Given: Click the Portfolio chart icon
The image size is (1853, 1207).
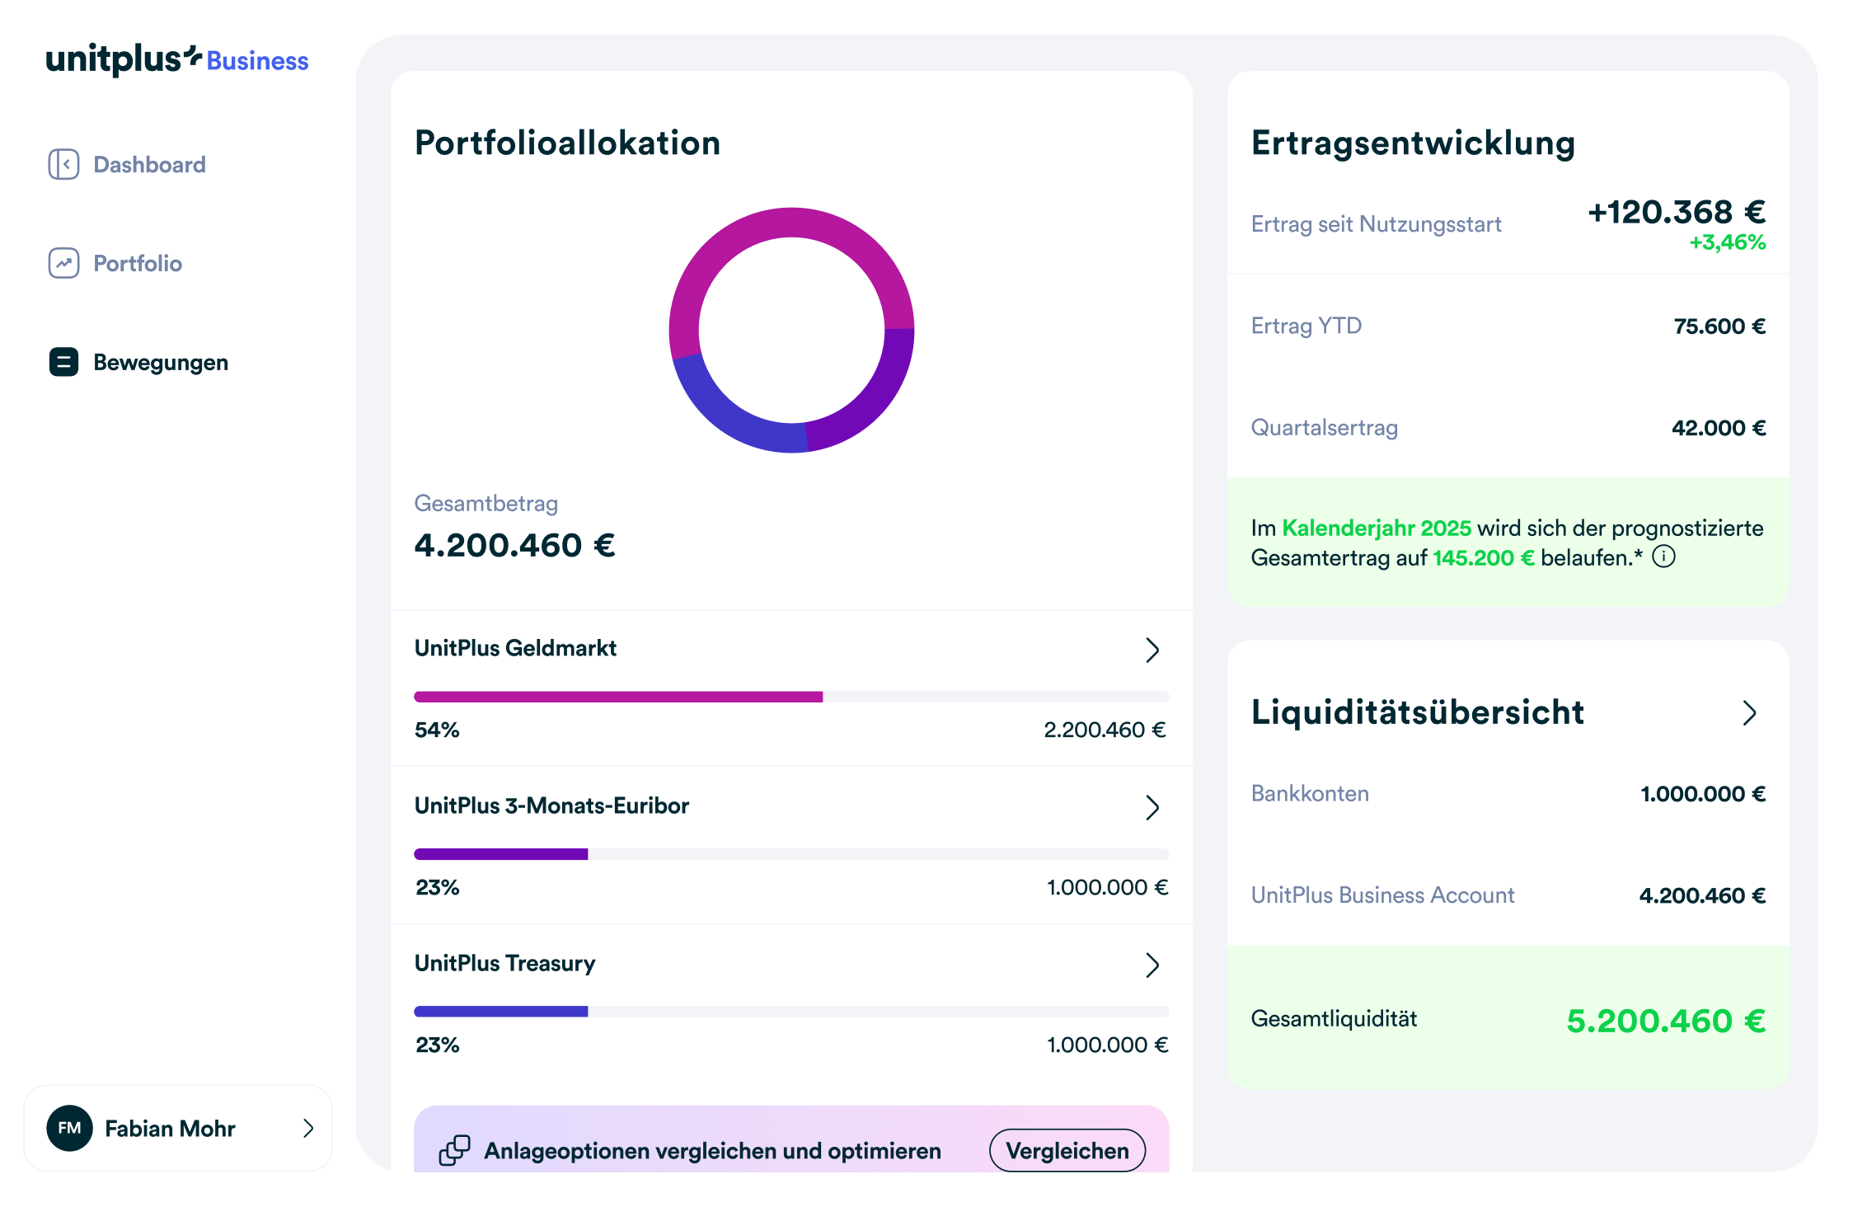Looking at the screenshot, I should pos(63,263).
